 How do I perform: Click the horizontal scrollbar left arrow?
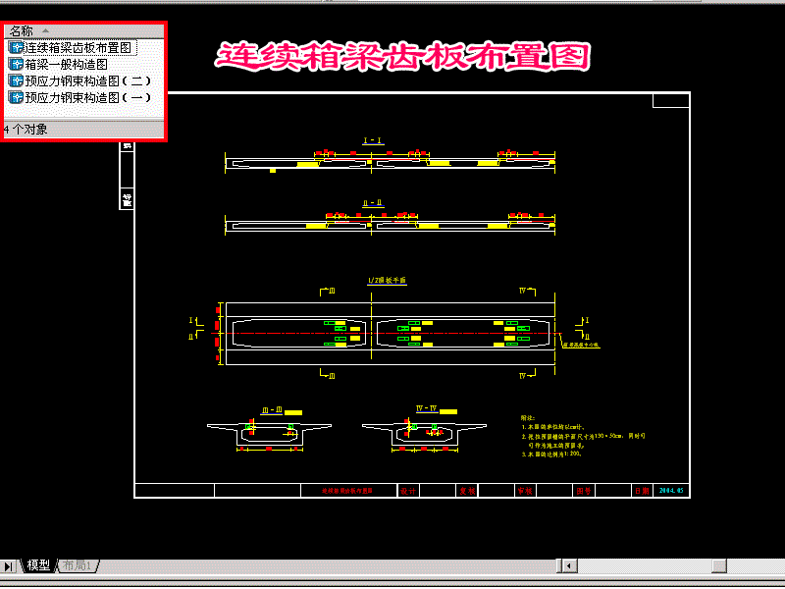click(x=568, y=566)
